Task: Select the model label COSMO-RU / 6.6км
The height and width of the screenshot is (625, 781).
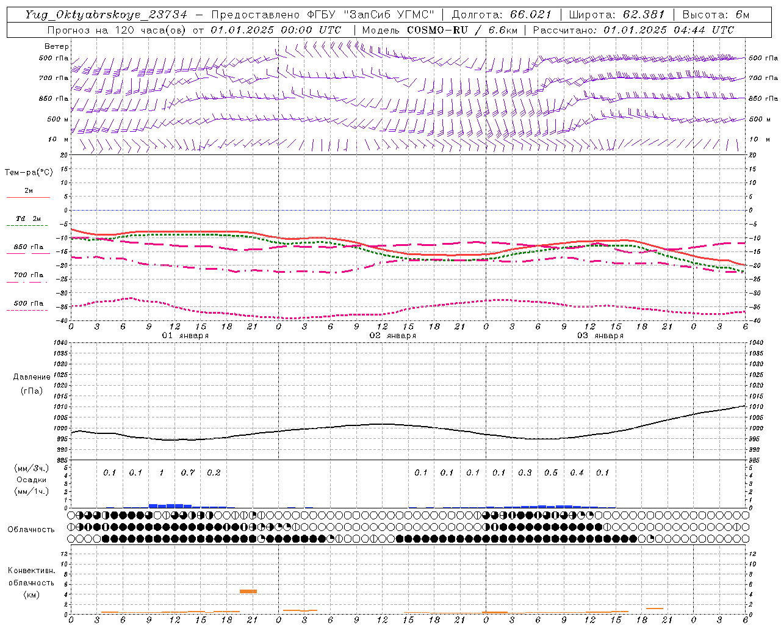Action: tap(462, 30)
